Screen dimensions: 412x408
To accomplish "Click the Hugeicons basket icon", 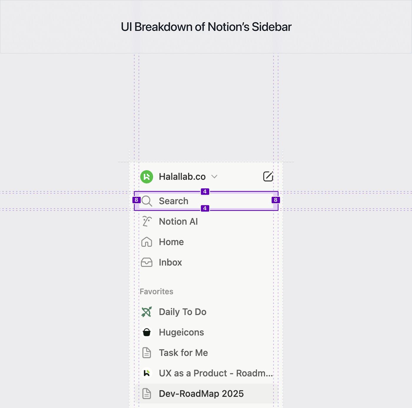I will tap(147, 332).
